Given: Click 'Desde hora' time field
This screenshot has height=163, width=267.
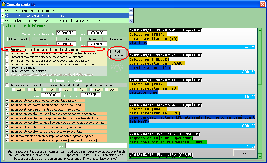Looking at the screenshot, I should pyautogui.click(x=51, y=94).
